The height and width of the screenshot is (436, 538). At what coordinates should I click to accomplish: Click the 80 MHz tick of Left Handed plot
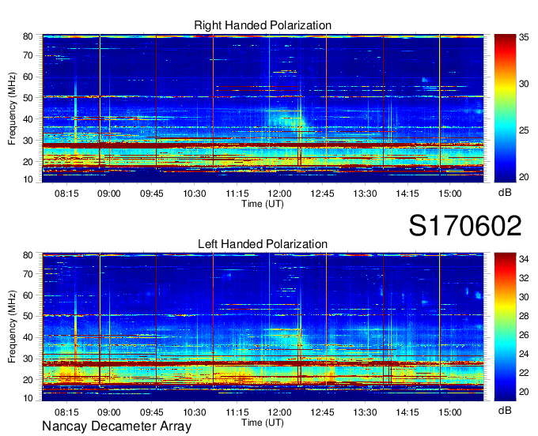[28, 255]
